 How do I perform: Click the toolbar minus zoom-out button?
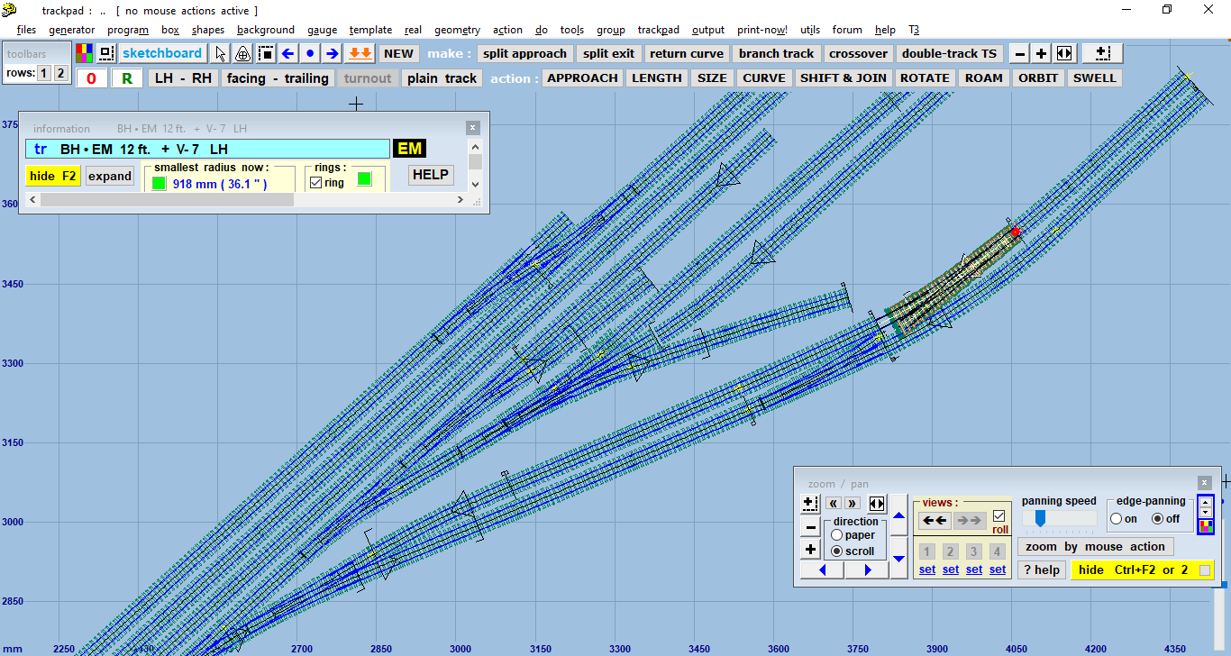click(1019, 53)
